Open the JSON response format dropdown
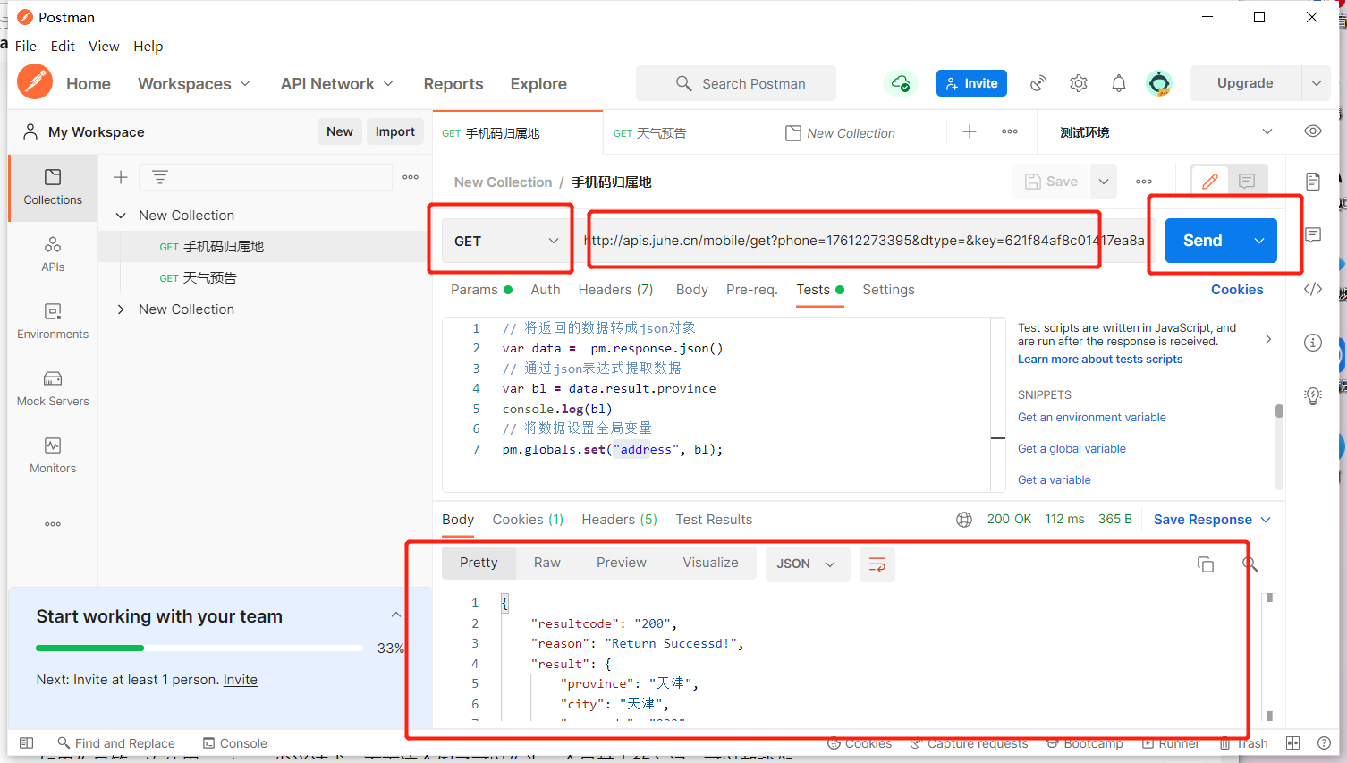Screen dimensions: 1347x763 point(808,564)
